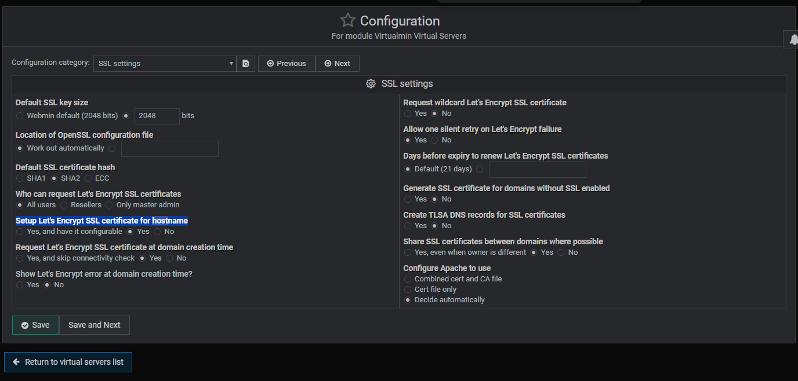798x381 pixels.
Task: Select Decide automatically for Apache
Action: (x=408, y=300)
